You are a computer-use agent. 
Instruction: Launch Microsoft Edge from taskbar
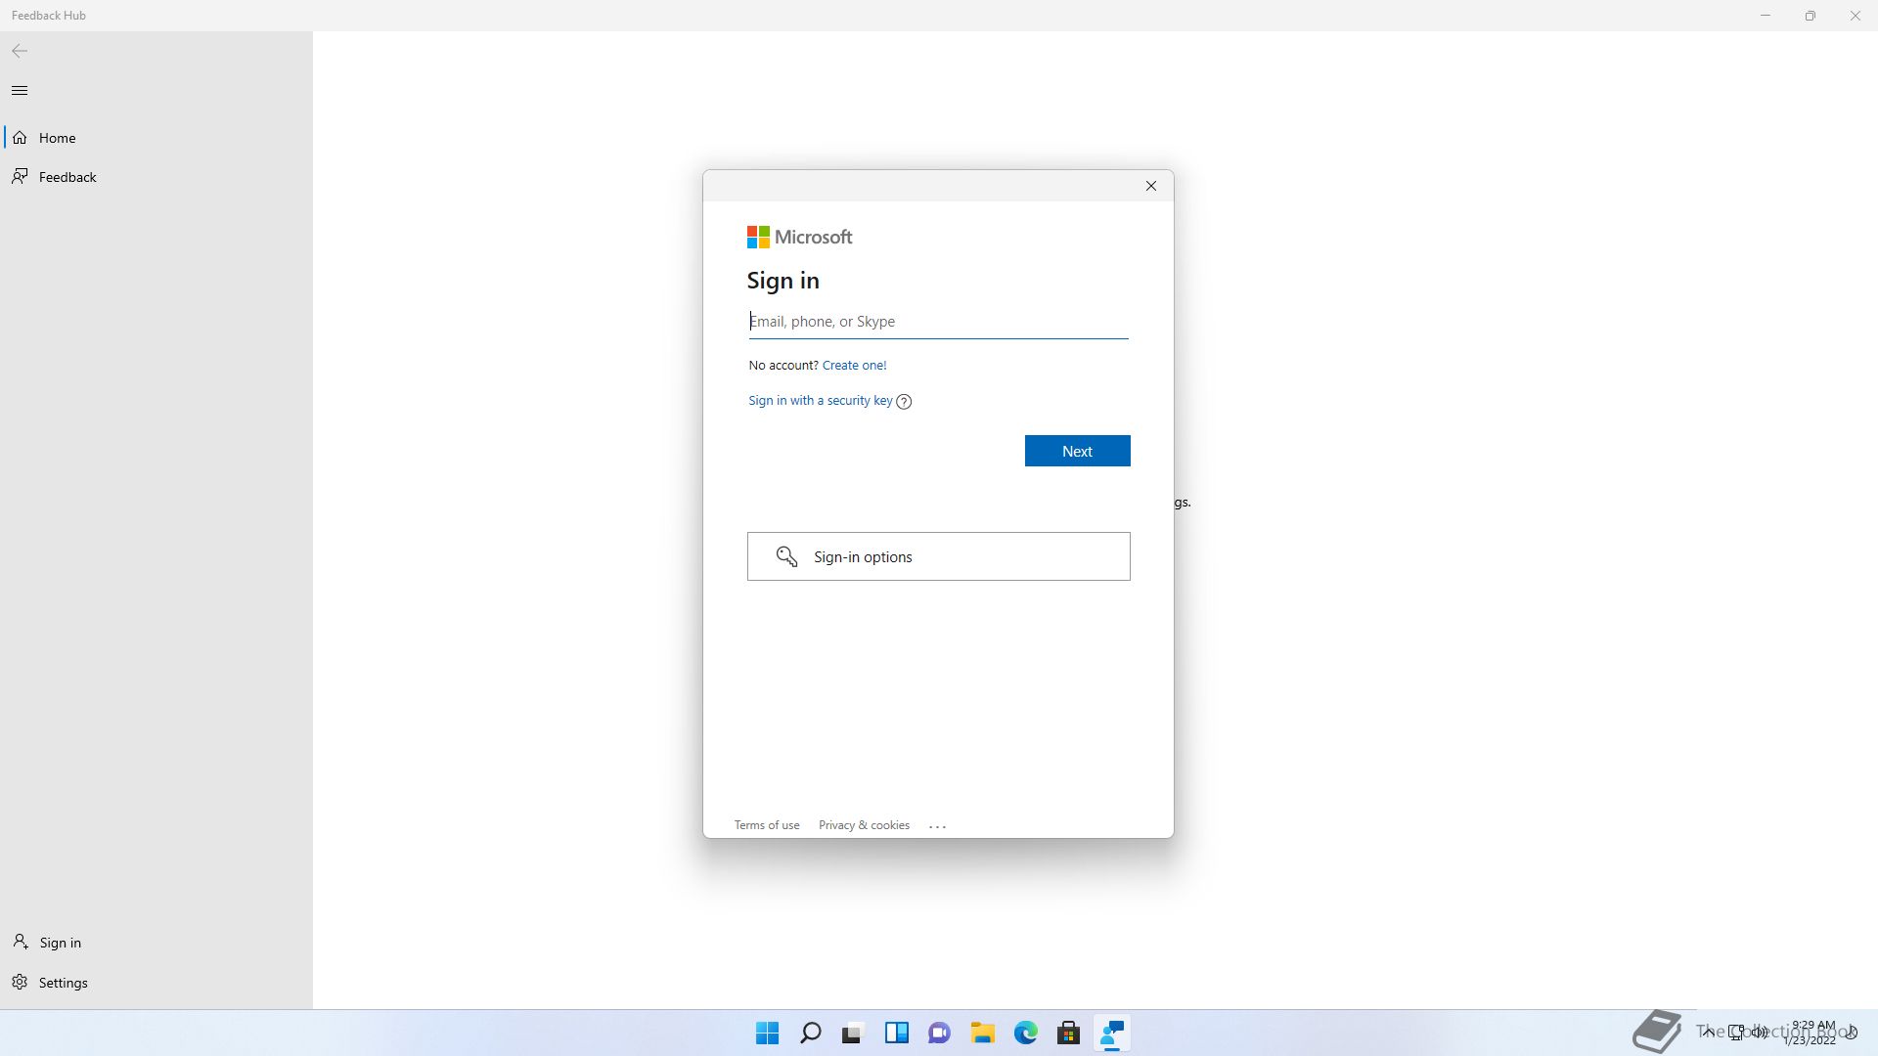coord(1025,1033)
